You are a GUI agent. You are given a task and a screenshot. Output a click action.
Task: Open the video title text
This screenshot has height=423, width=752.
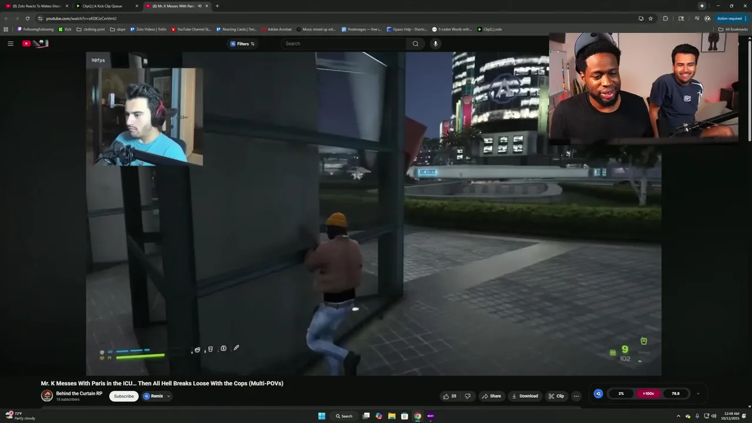(x=162, y=383)
